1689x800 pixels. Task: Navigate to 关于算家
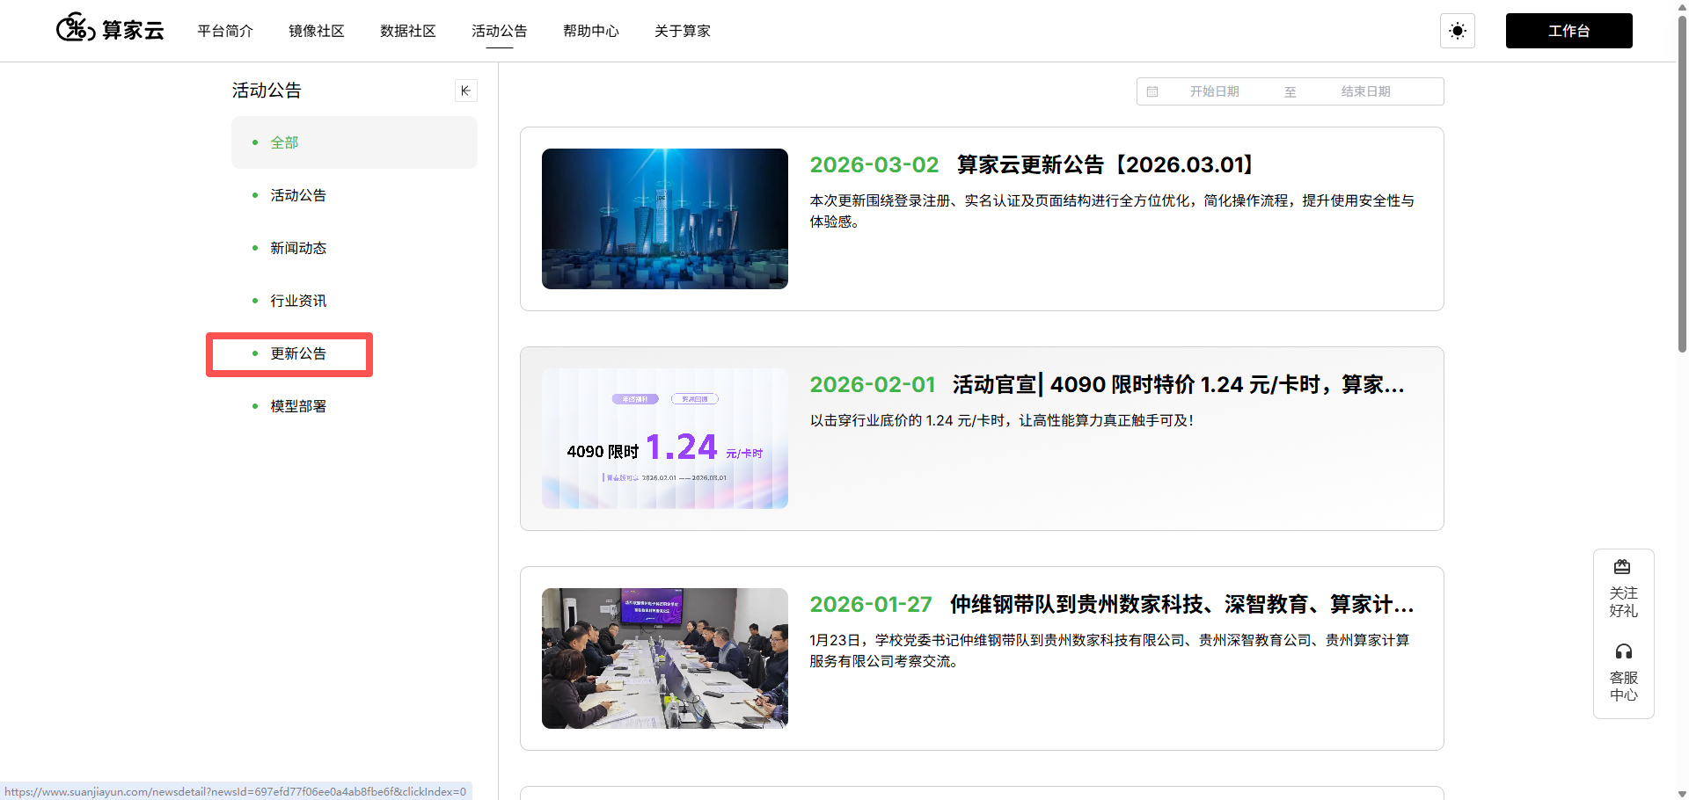click(x=683, y=31)
